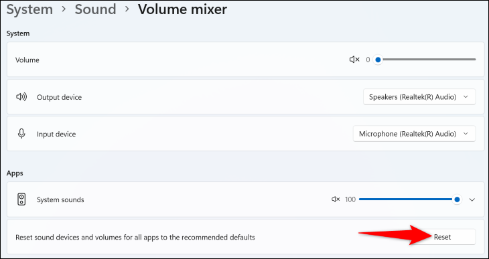Image resolution: width=489 pixels, height=259 pixels.
Task: Click the System sounds volume value 100
Action: [350, 199]
